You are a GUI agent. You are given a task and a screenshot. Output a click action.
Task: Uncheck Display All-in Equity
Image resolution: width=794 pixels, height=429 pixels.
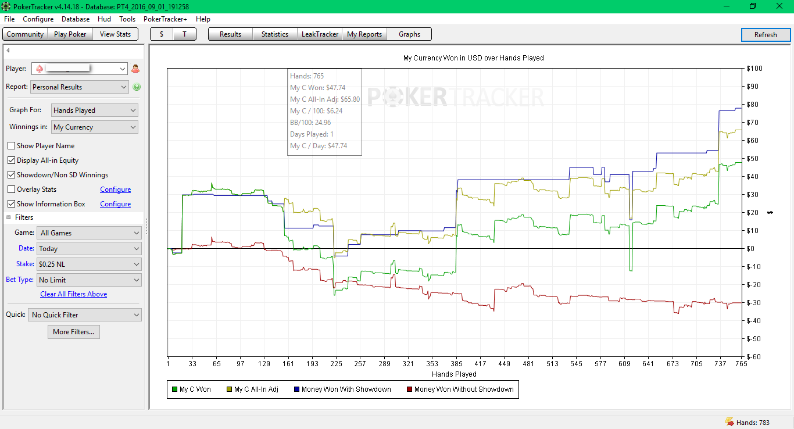(x=11, y=160)
